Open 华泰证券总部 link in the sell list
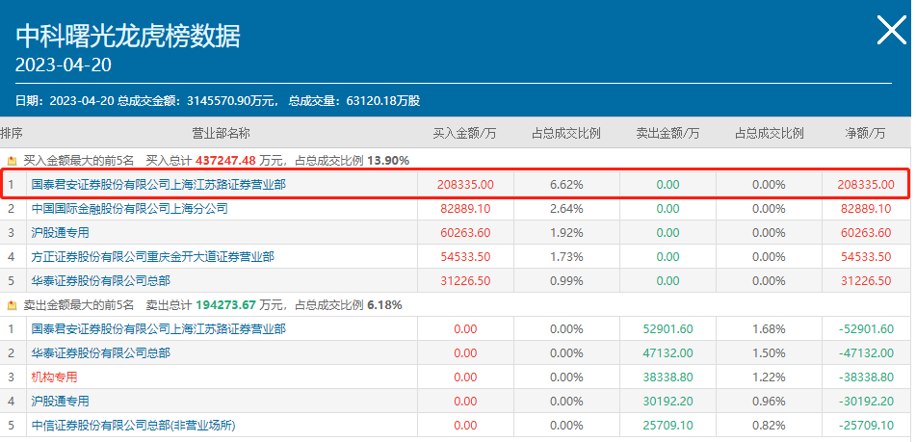Viewport: 916px width, 442px height. pyautogui.click(x=100, y=353)
